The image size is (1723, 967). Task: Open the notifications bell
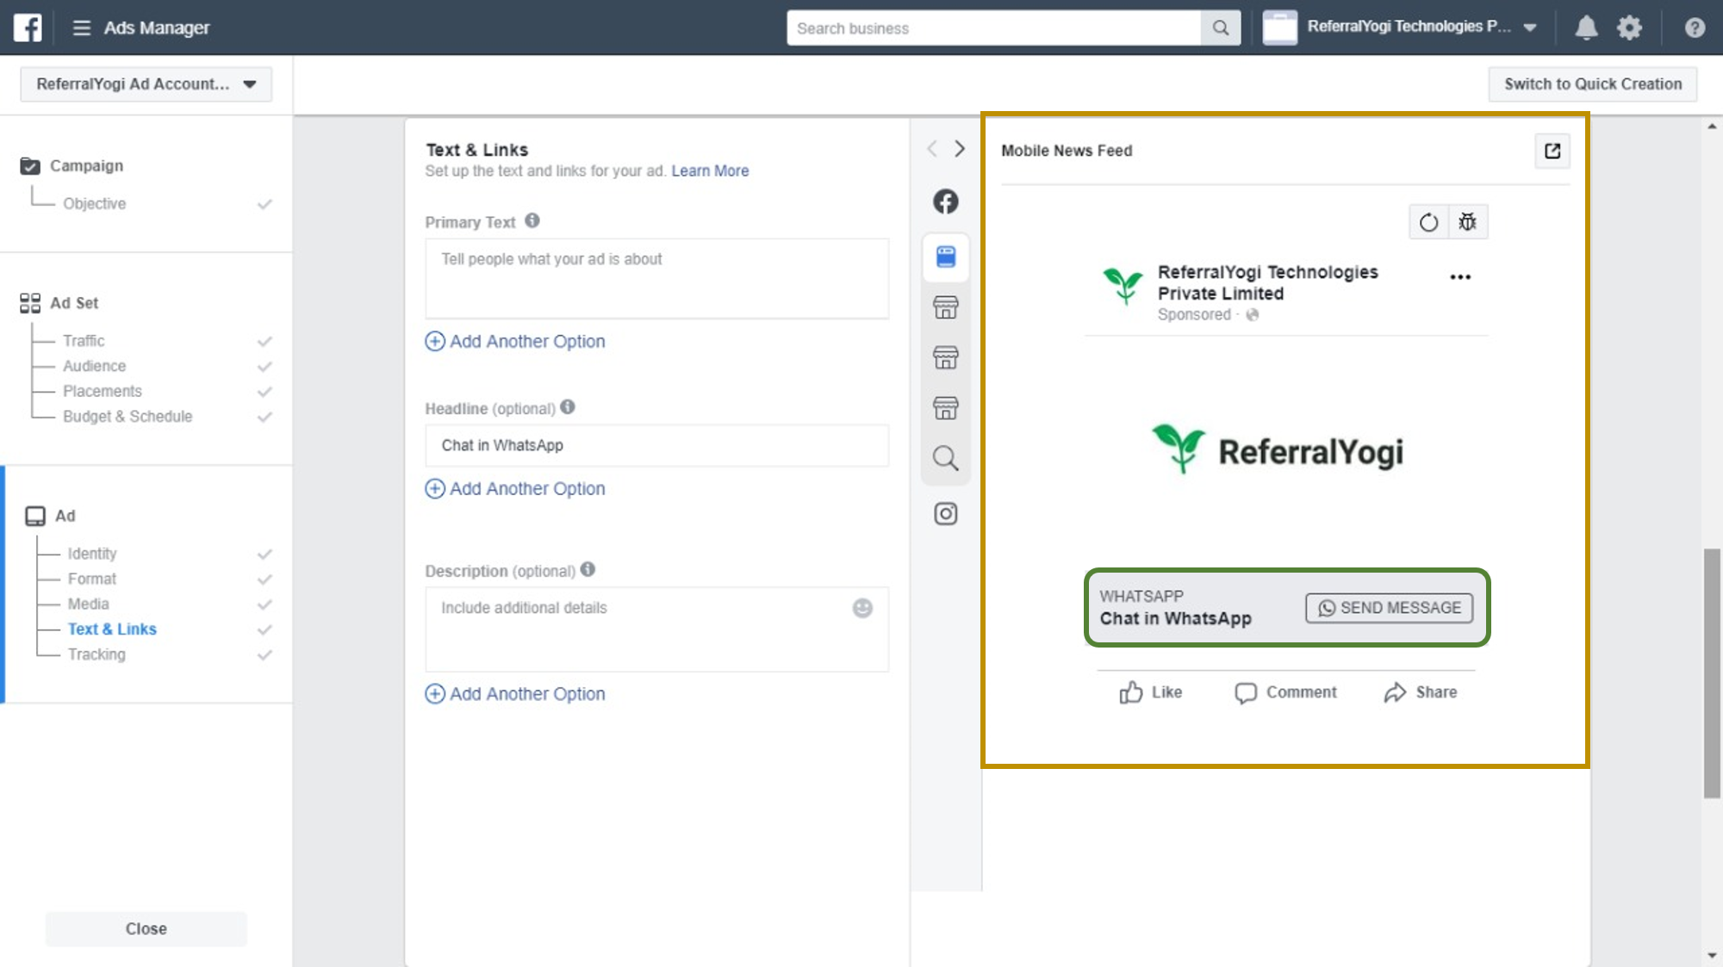1586,28
